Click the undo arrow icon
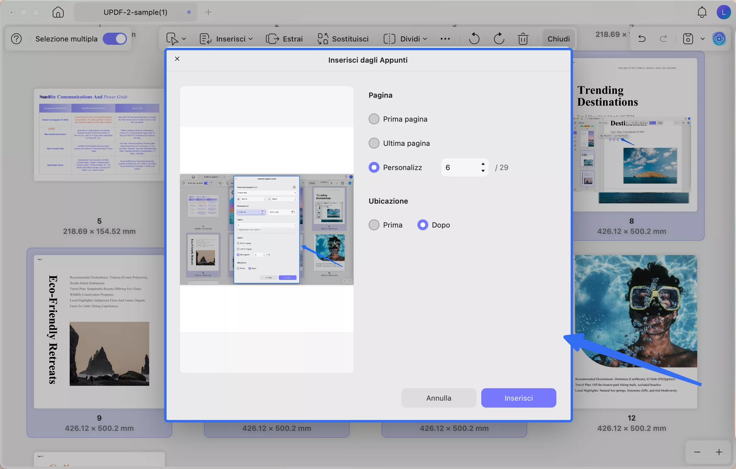The image size is (736, 469). [642, 39]
